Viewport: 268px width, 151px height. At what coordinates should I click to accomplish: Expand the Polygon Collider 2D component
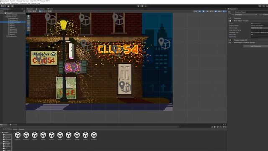click(229, 40)
